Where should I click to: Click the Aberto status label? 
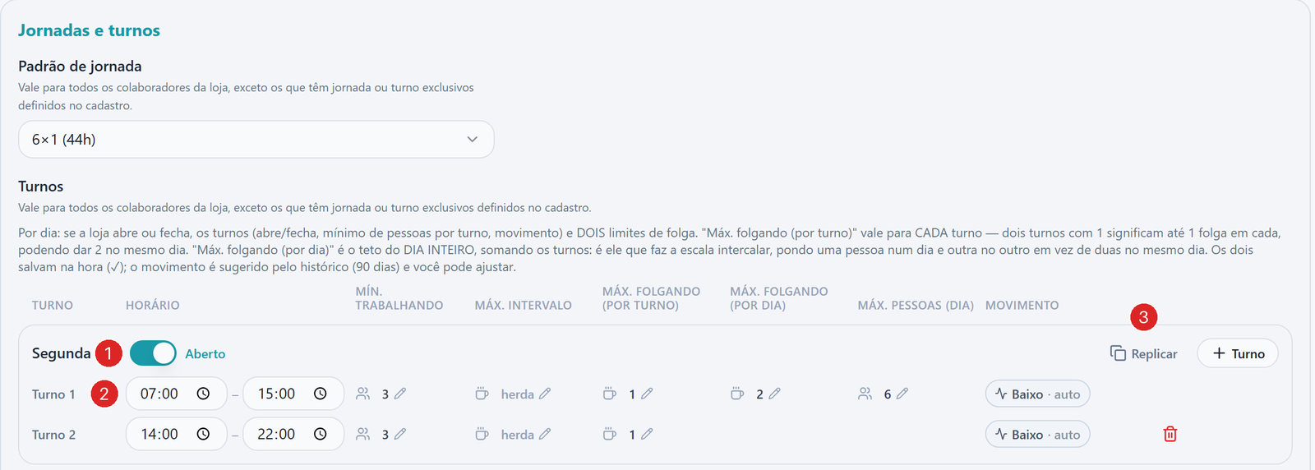click(x=205, y=354)
